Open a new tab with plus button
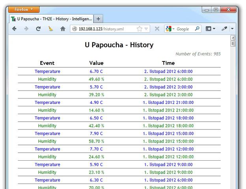This screenshot has width=246, height=189. coord(99,19)
